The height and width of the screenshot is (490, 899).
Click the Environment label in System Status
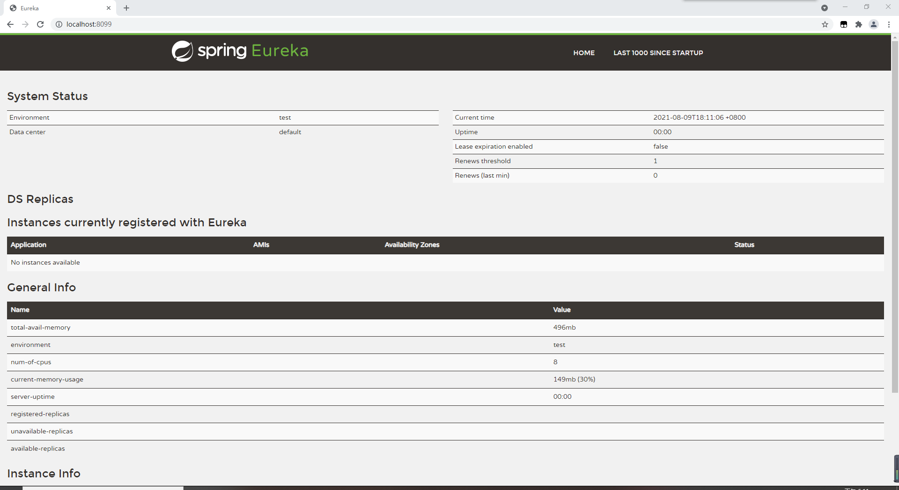[29, 117]
